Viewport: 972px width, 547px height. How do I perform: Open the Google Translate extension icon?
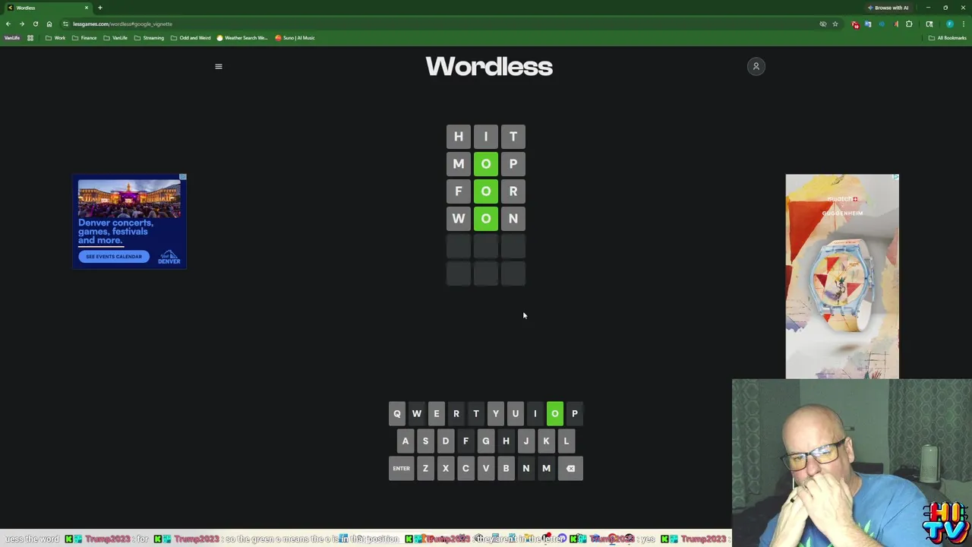tap(868, 24)
